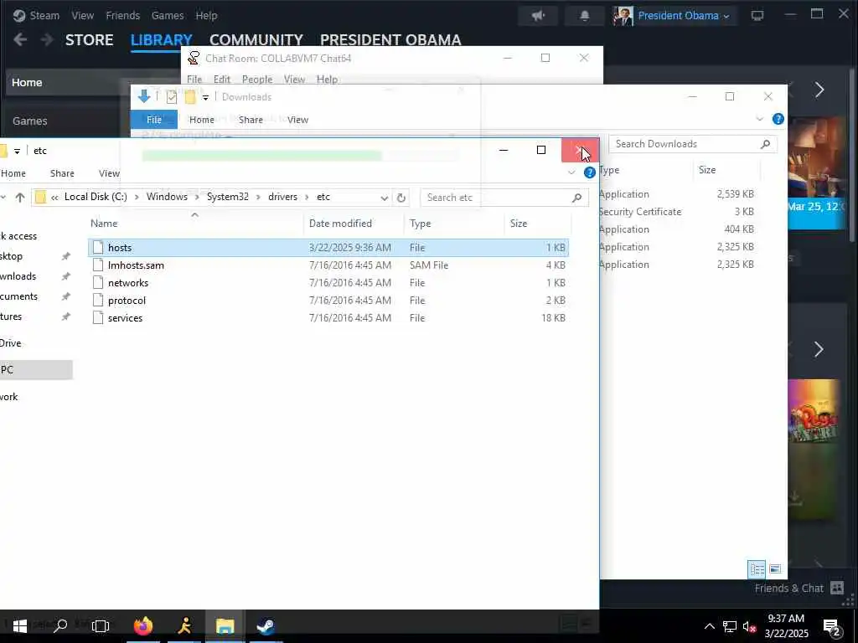Viewport: 858px width, 643px height.
Task: Click the Downloads window help icon
Action: [x=778, y=119]
